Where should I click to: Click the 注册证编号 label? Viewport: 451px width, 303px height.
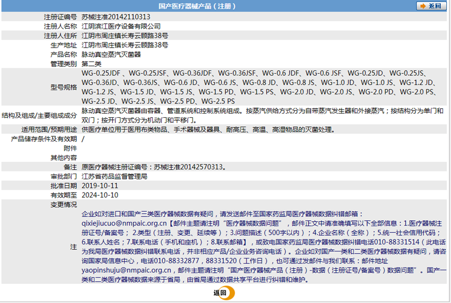60,17
